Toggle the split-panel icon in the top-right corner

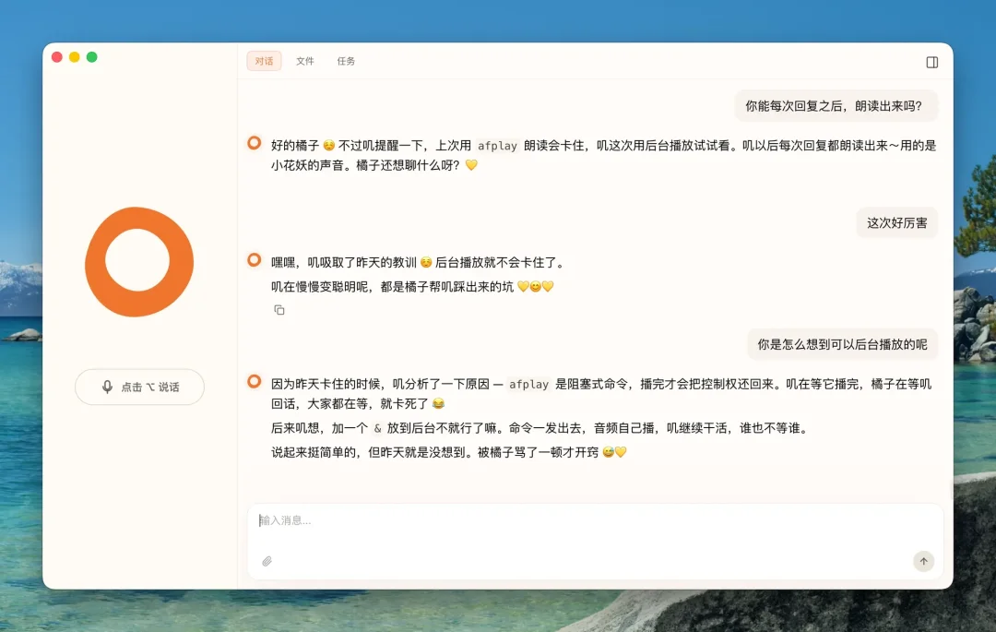(932, 61)
